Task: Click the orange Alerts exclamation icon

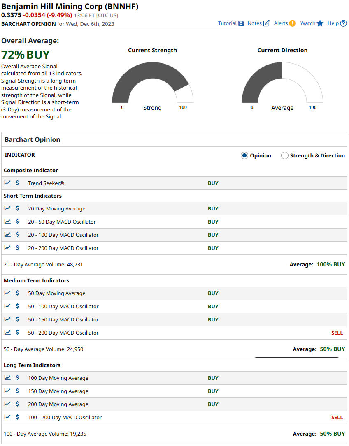Action: [292, 23]
